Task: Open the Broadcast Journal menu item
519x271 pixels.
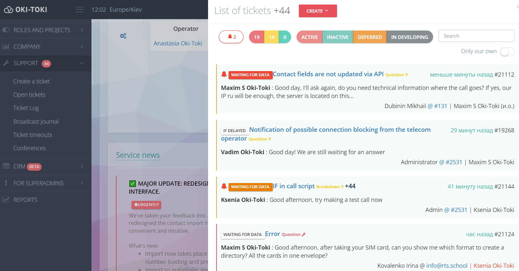Action: click(36, 121)
